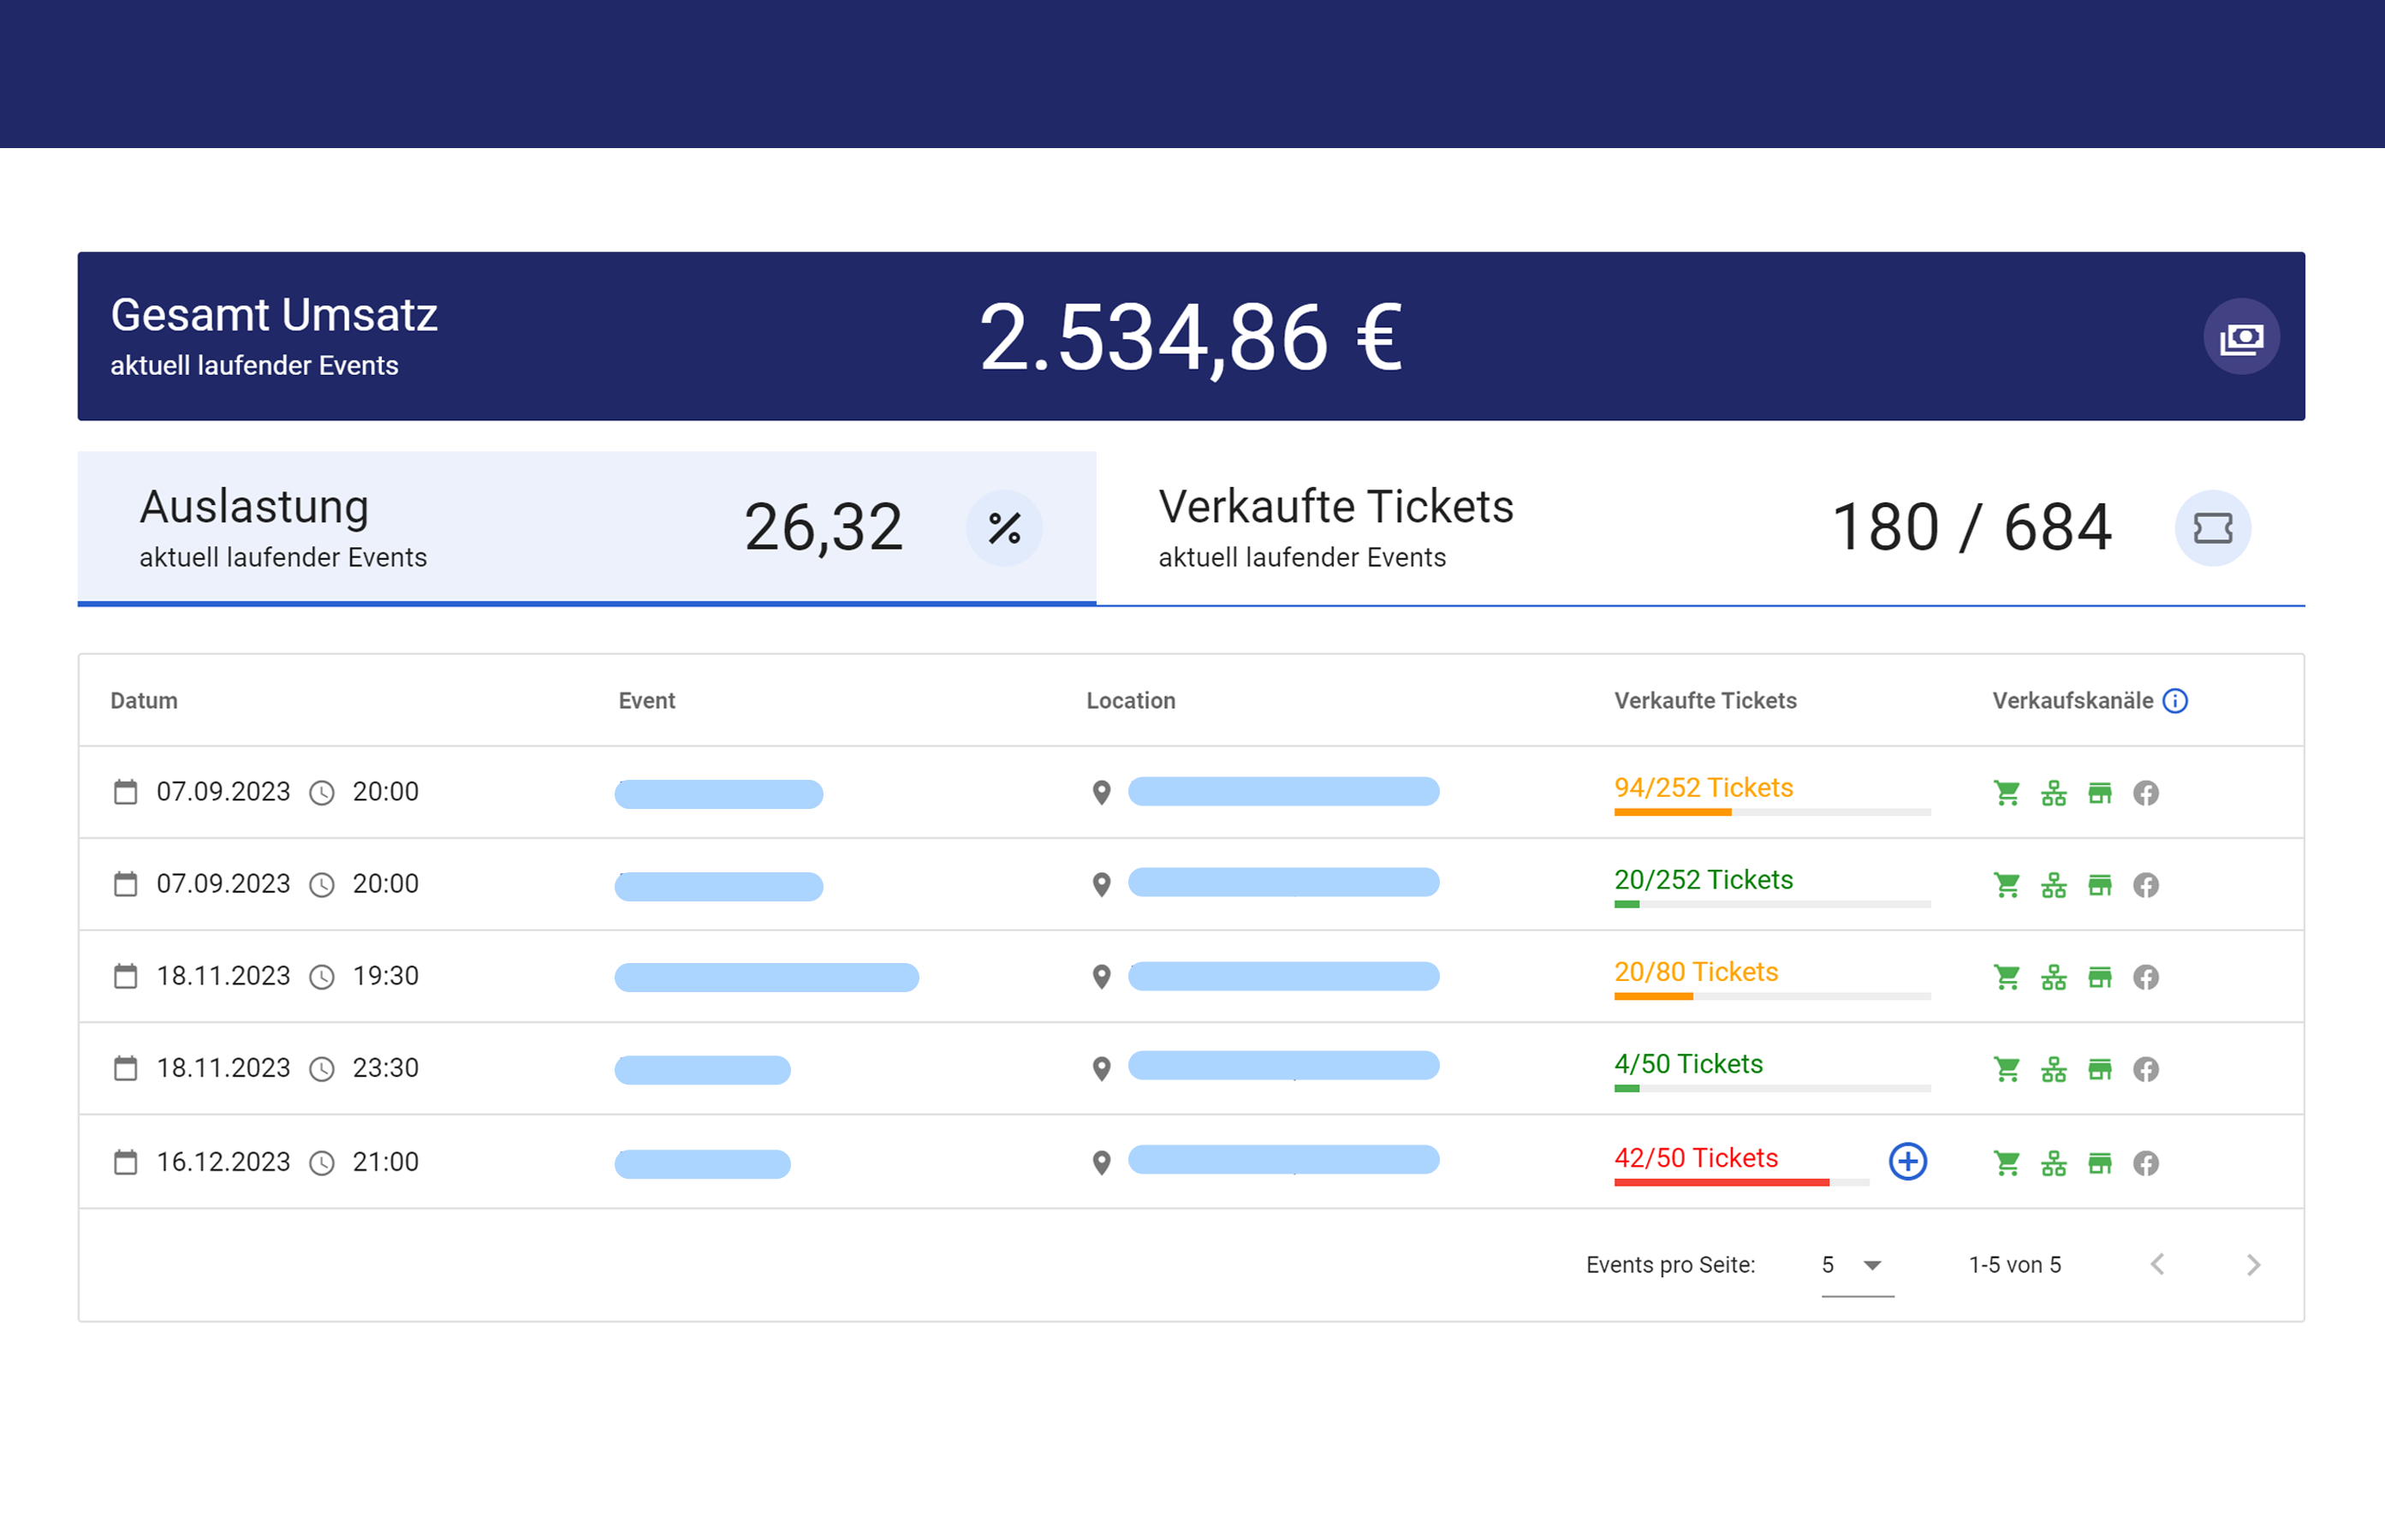Image resolution: width=2385 pixels, height=1540 pixels.
Task: Click the Datum column header
Action: 144,701
